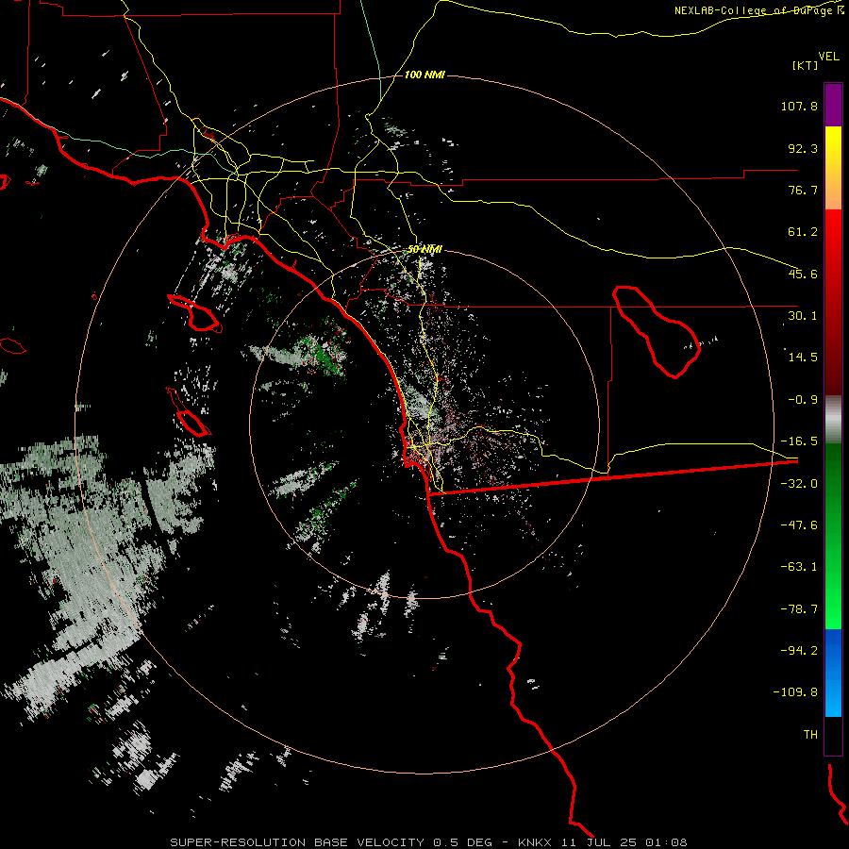Click the gray zero-velocity segment of the color bar
This screenshot has height=849, width=849.
(833, 420)
